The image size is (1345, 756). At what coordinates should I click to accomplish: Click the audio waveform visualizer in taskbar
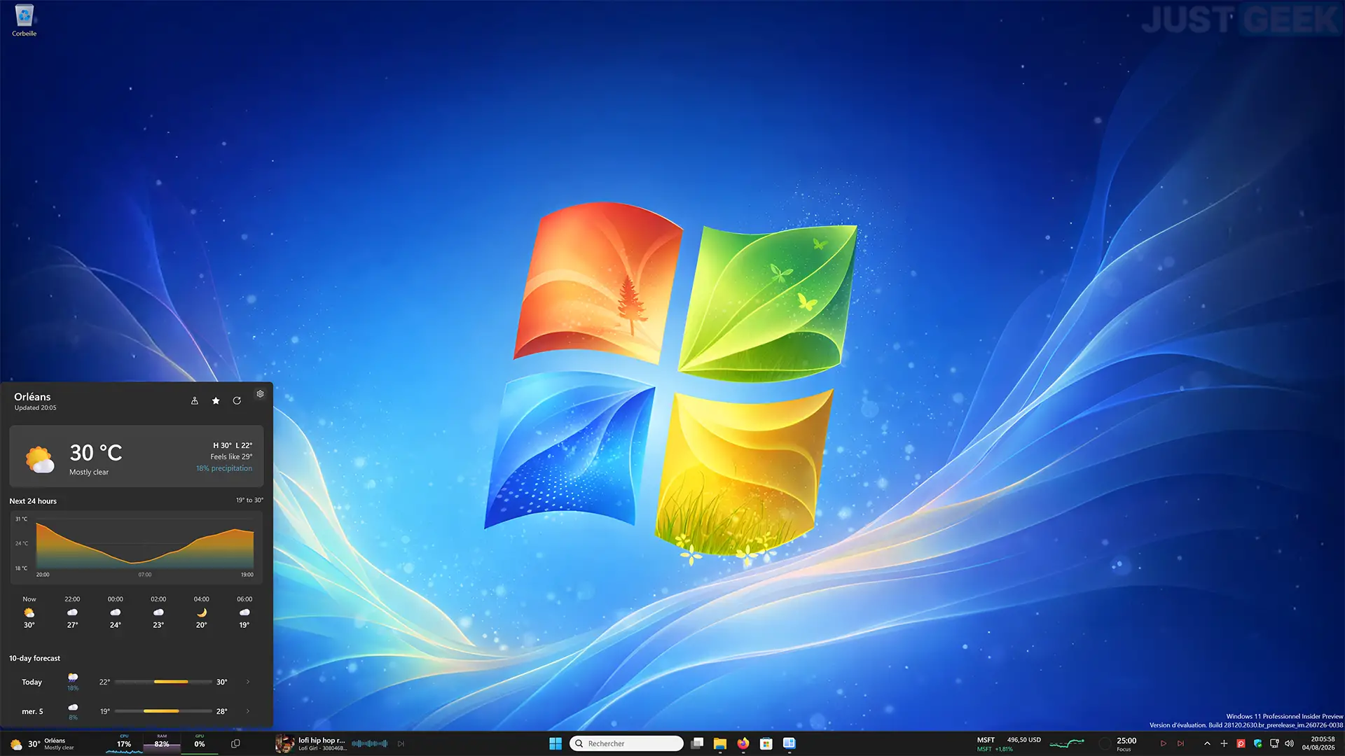[x=369, y=743]
